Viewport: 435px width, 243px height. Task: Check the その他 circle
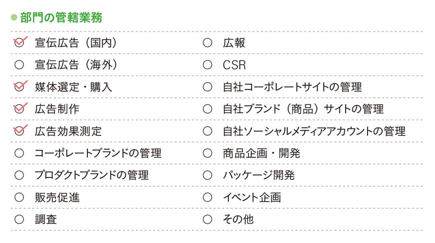point(207,219)
